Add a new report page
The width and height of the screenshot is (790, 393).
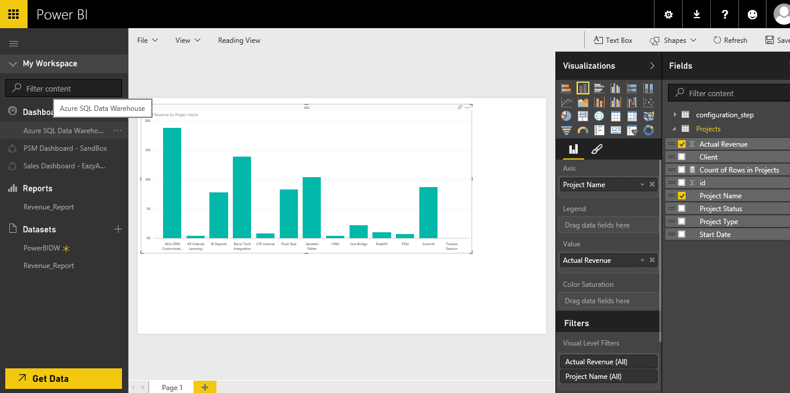[205, 387]
